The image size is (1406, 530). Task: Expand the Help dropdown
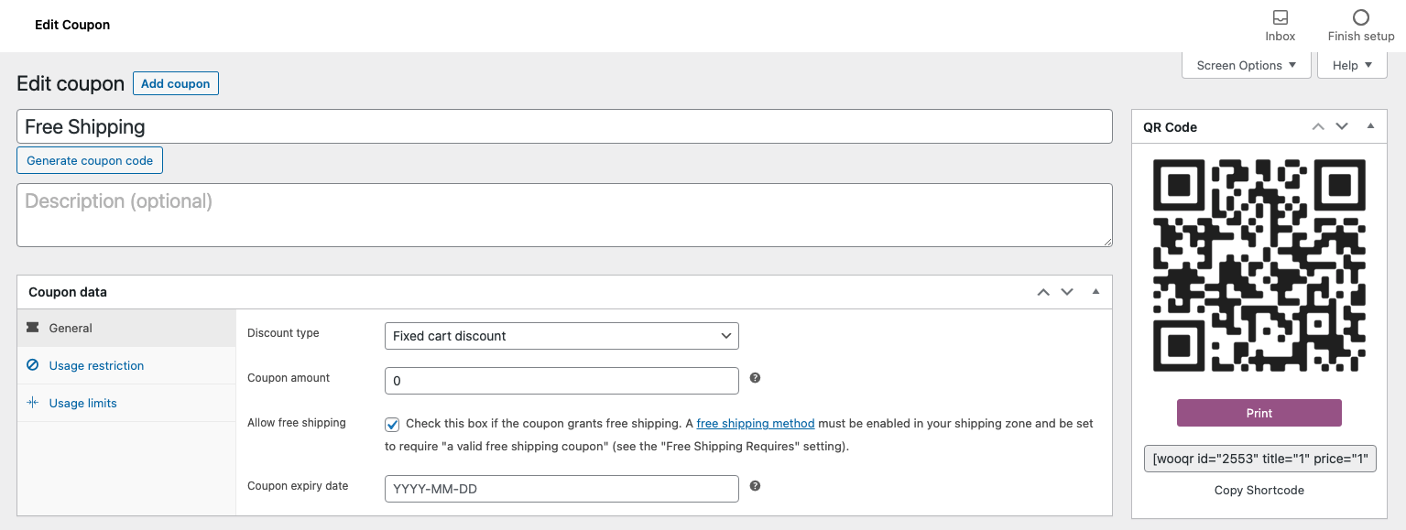point(1352,65)
